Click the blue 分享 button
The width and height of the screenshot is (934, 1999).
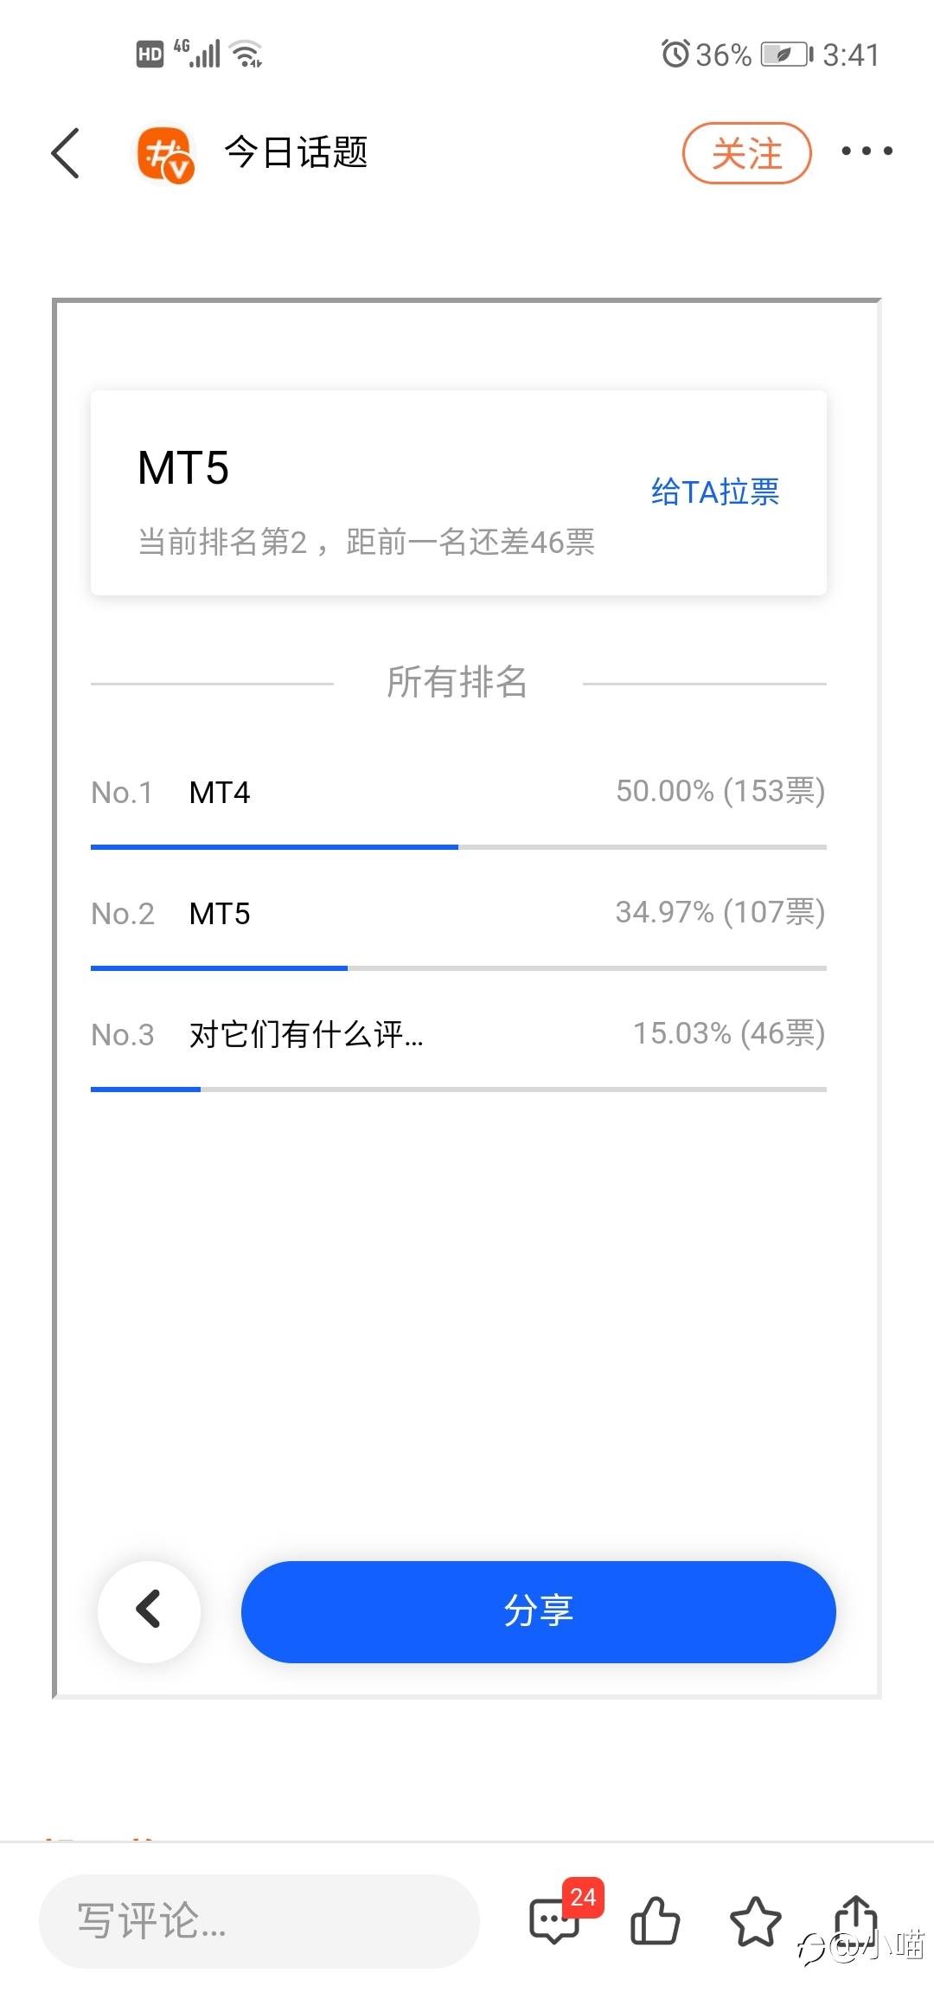point(538,1611)
